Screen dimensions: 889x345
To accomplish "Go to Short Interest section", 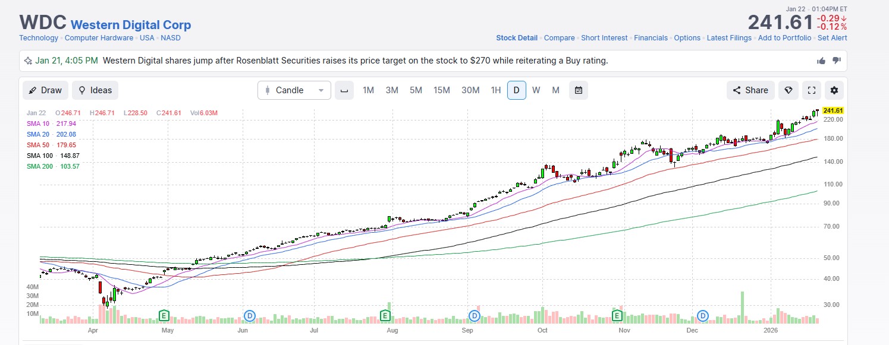I will click(604, 38).
